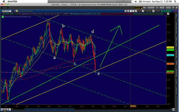Open the Active Trader side tab

pyautogui.click(x=176, y=42)
